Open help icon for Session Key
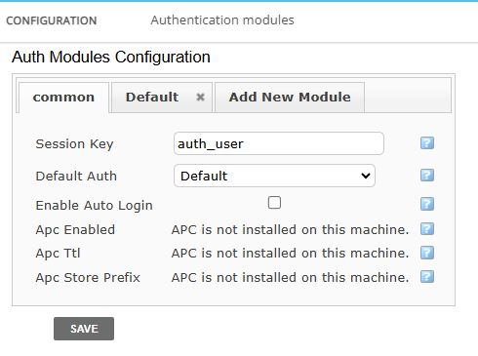 point(427,143)
